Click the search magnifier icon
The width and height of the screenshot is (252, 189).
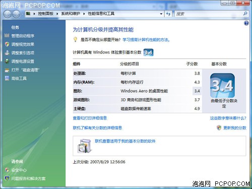[245, 14]
